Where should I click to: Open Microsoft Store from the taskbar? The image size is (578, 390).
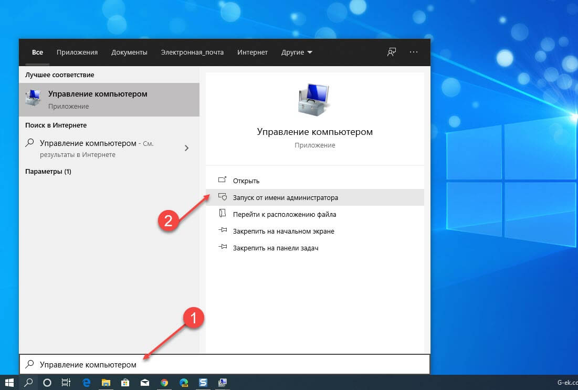125,383
